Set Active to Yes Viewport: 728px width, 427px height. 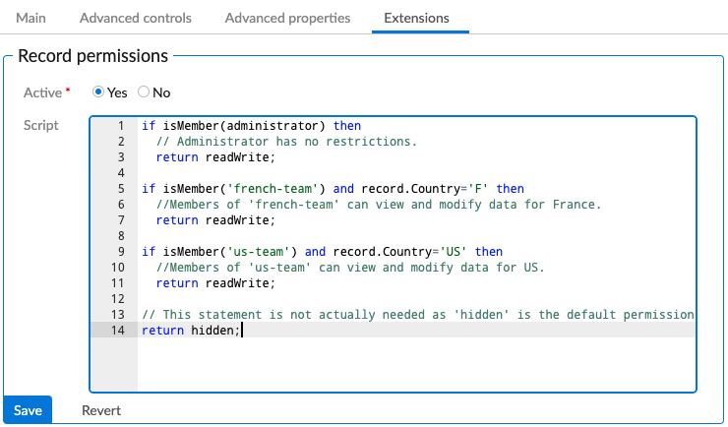98,92
